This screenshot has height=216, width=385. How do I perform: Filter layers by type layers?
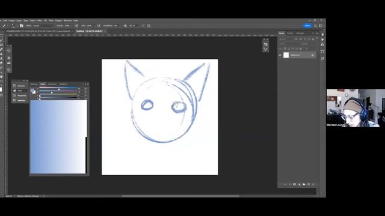pyautogui.click(x=305, y=39)
